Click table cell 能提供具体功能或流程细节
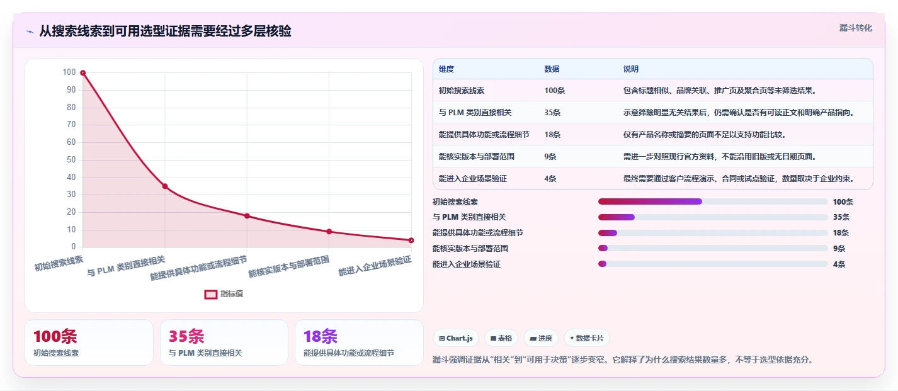This screenshot has height=391, width=898. pyautogui.click(x=484, y=135)
